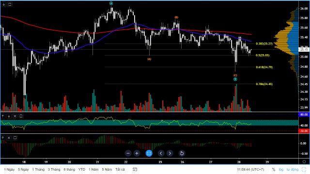Image resolution: width=310 pixels, height=174 pixels.
Task: Delete the RSI indicator pane
Action: [15, 116]
